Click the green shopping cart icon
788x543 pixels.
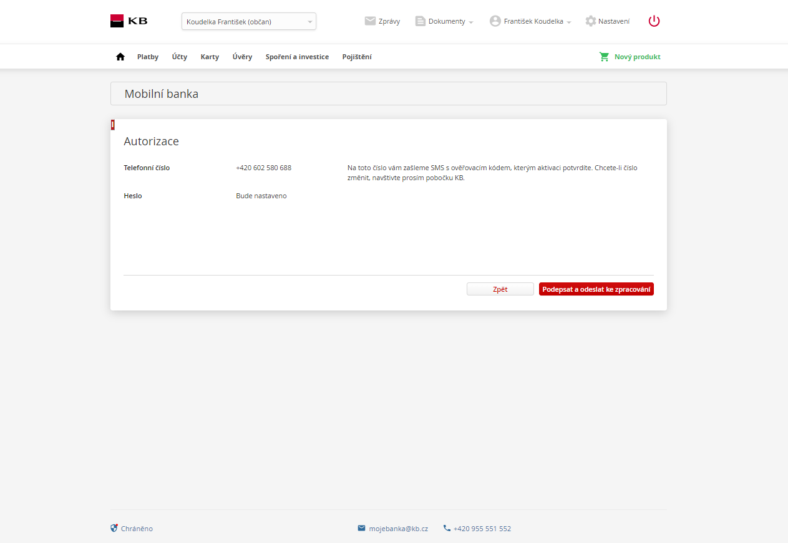point(604,57)
